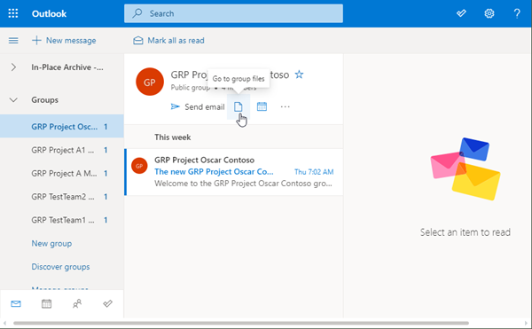Click the unread count beside GRP TestTeam1
The width and height of the screenshot is (532, 329).
coord(106,220)
